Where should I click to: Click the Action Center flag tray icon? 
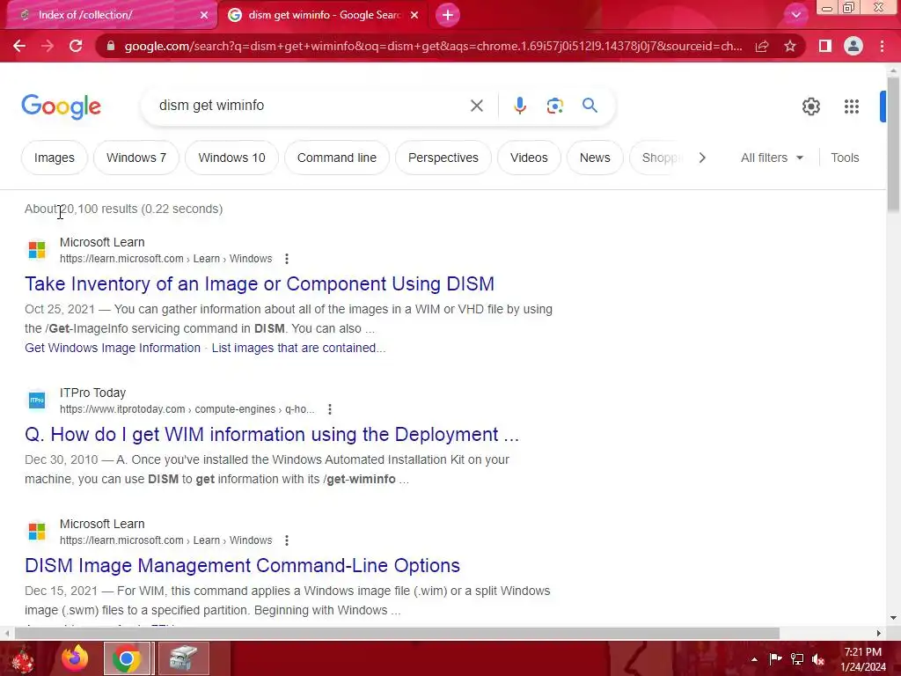pos(775,659)
